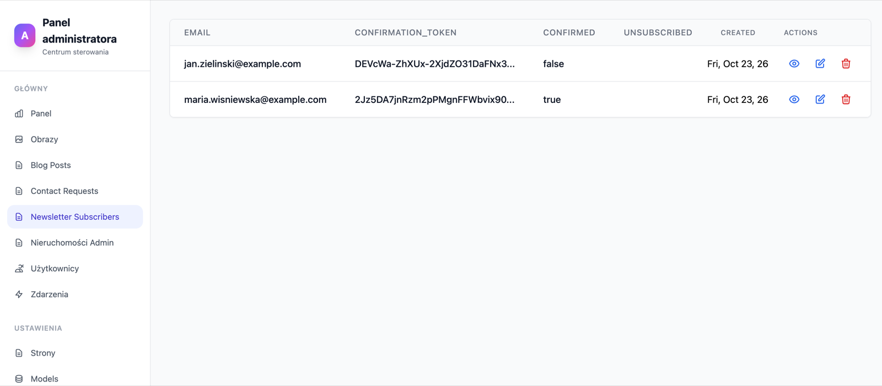Click the Zdarzenia lightning bolt icon
The height and width of the screenshot is (386, 882).
click(19, 295)
